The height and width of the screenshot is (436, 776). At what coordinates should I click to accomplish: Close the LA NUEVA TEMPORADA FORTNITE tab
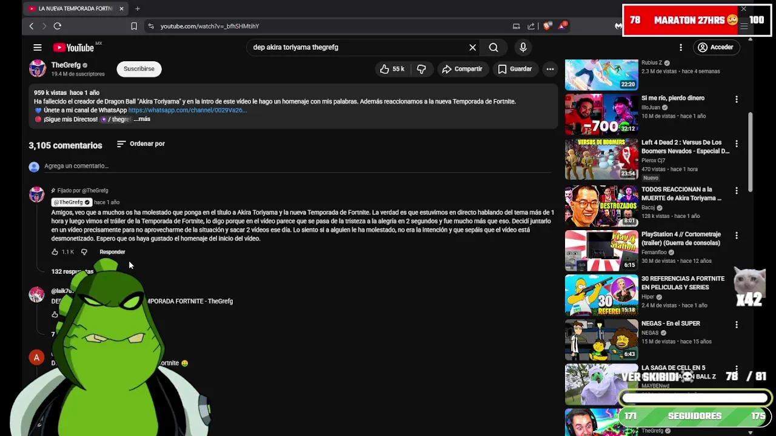[x=121, y=8]
